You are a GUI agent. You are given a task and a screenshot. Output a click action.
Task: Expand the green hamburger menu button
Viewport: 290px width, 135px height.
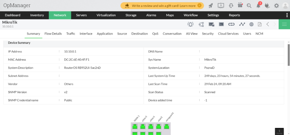pos(284,24)
